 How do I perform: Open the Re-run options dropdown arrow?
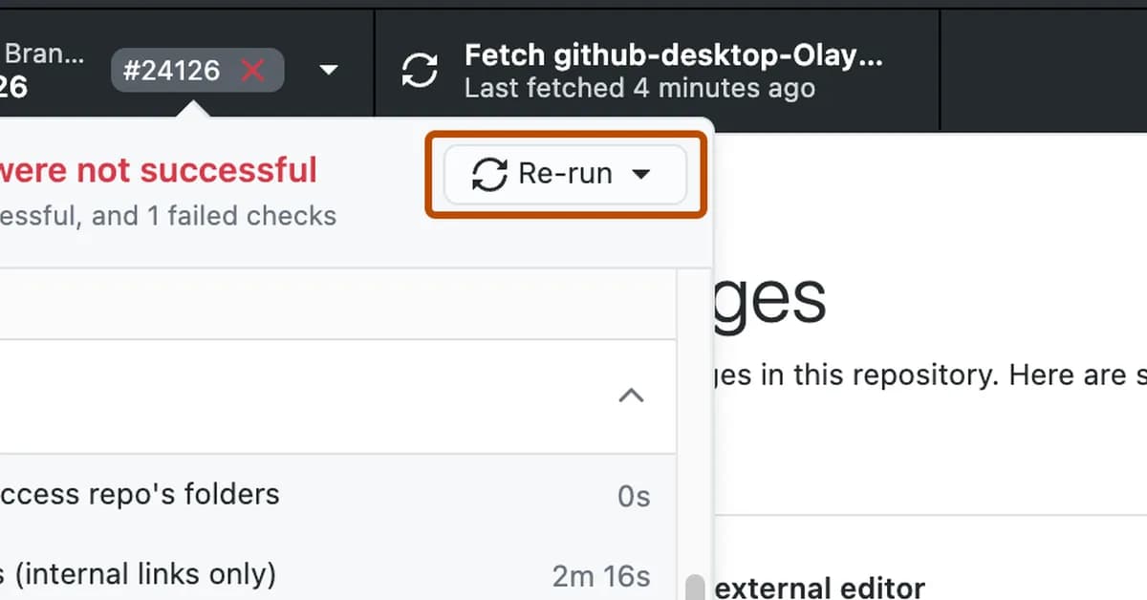643,174
